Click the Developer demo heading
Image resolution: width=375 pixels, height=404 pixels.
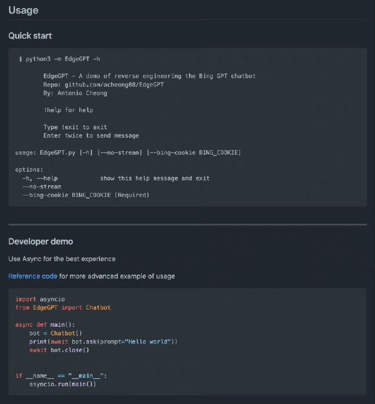pyautogui.click(x=40, y=241)
